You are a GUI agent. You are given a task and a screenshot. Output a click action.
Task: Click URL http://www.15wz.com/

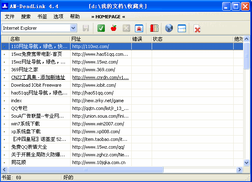(95, 62)
